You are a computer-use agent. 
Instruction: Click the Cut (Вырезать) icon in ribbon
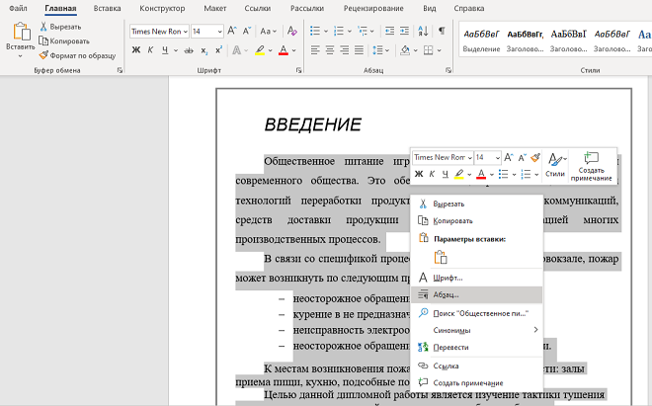pos(45,27)
